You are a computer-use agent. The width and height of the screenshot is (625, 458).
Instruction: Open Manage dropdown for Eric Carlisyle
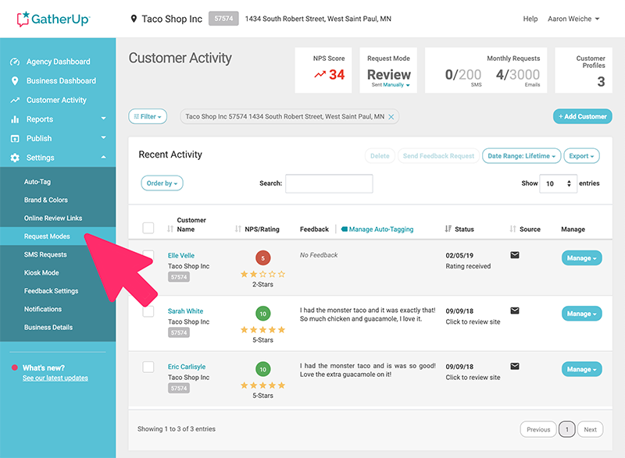tap(581, 369)
